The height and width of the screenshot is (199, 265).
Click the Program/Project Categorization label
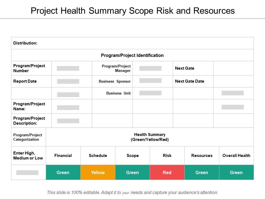(28, 137)
